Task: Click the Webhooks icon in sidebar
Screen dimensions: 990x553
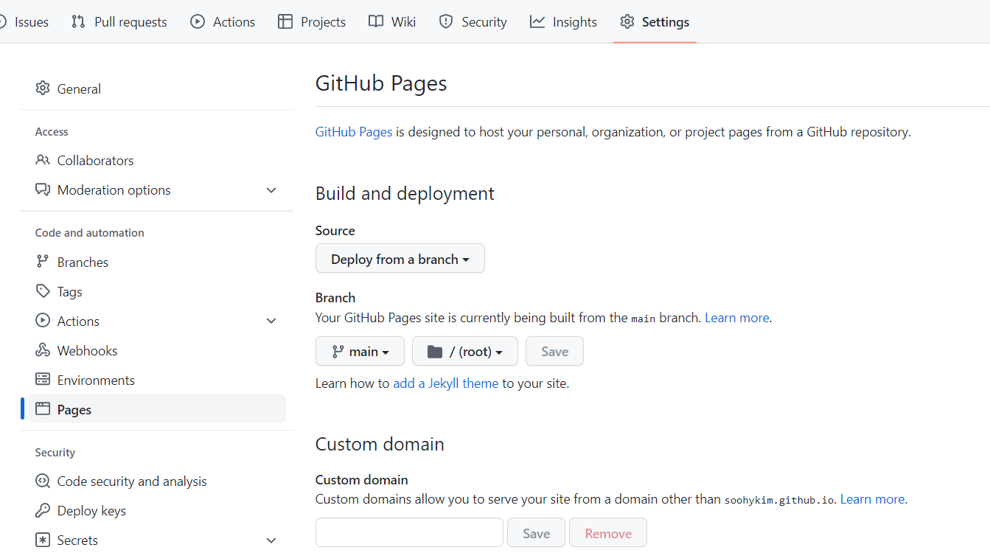Action: pos(43,350)
